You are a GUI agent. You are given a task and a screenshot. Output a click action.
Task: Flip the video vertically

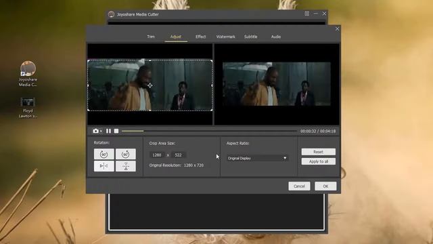(126, 166)
